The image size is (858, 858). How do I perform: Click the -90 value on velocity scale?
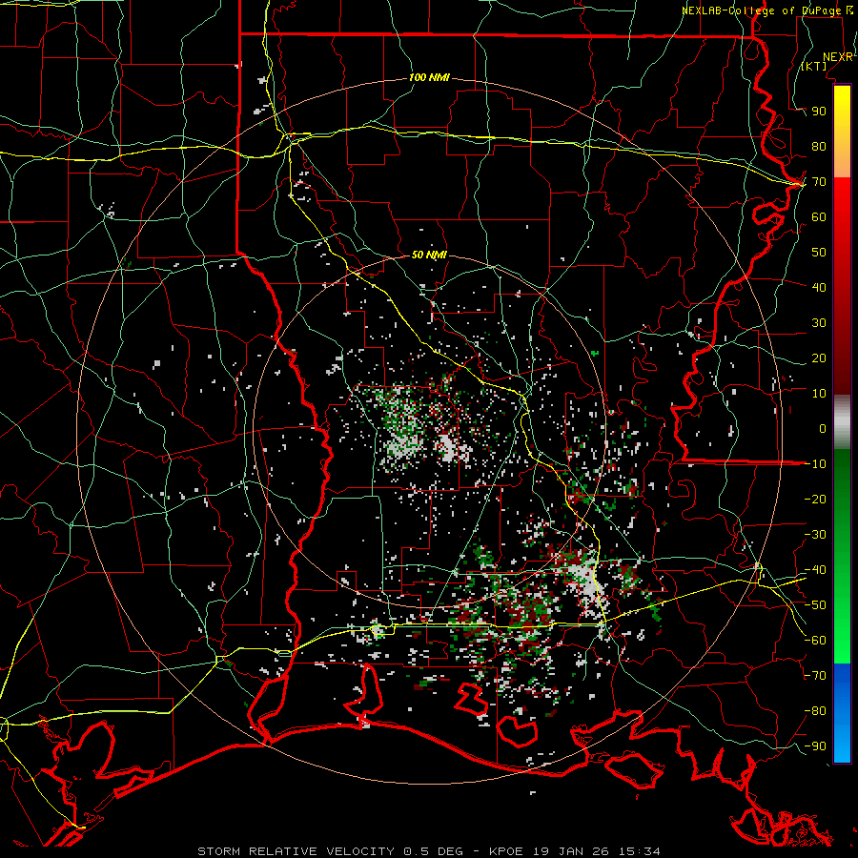coord(815,746)
